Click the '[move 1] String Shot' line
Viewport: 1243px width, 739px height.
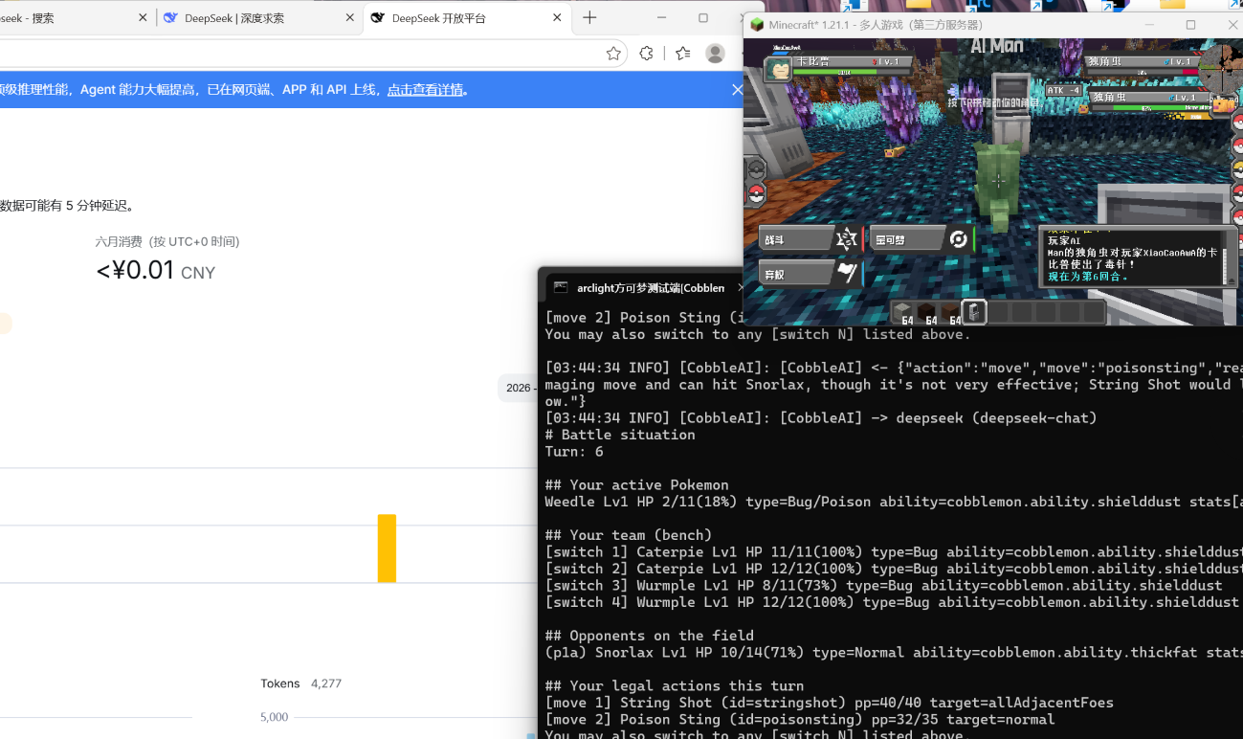pos(829,703)
